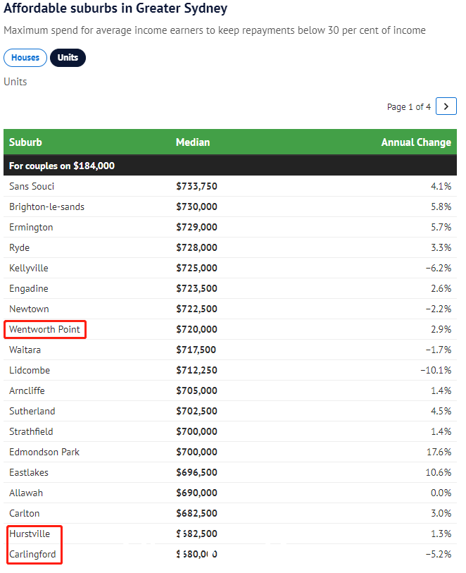Click the $730,000 median value
466x573 pixels.
point(196,207)
